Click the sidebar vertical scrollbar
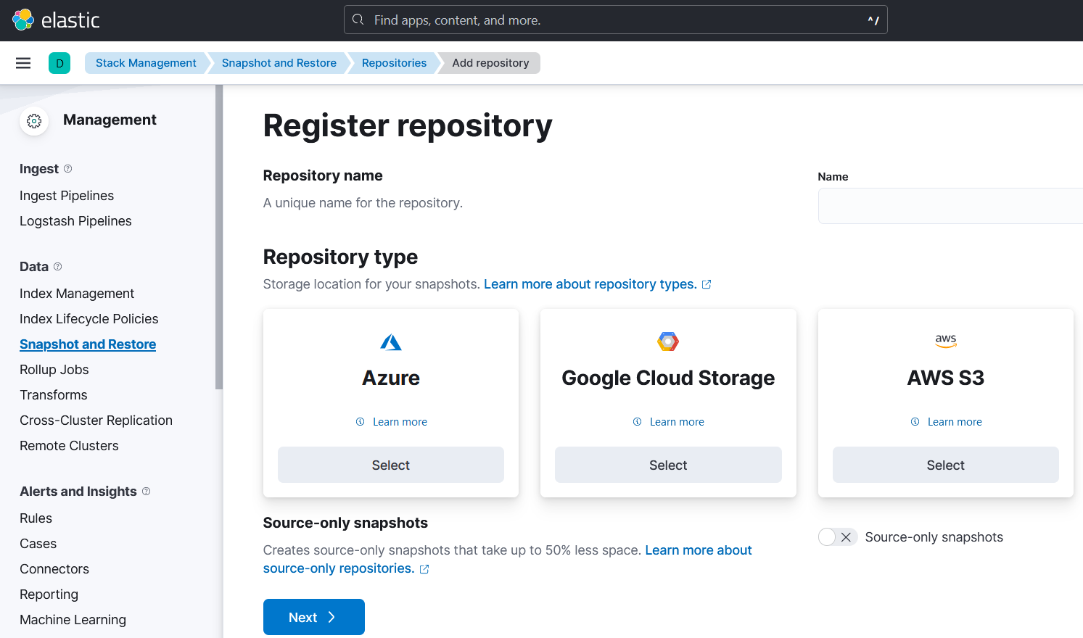This screenshot has width=1083, height=638. (x=219, y=237)
